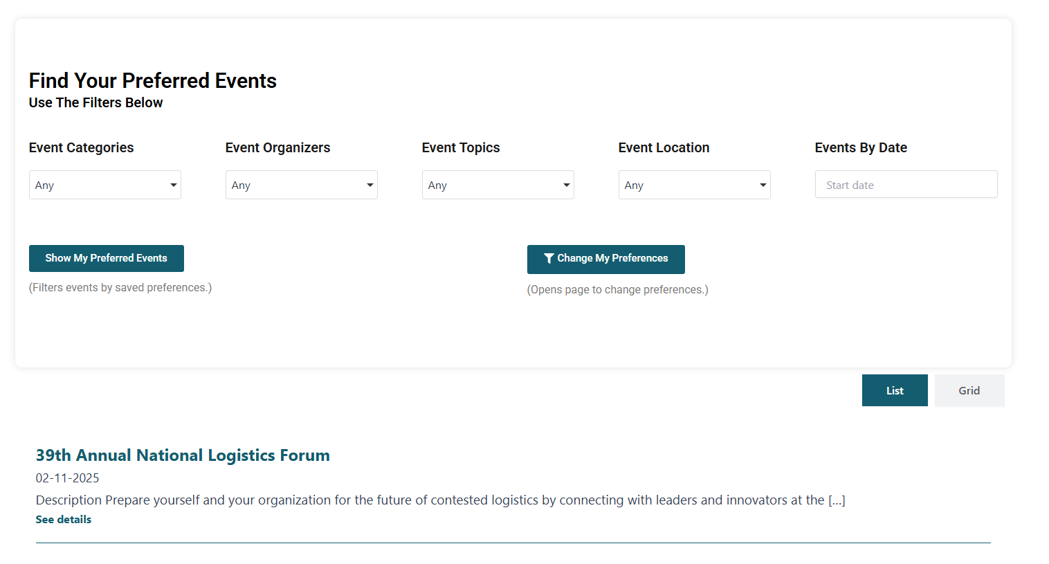
Task: Click the event date 02-11-2025
Action: tap(68, 478)
